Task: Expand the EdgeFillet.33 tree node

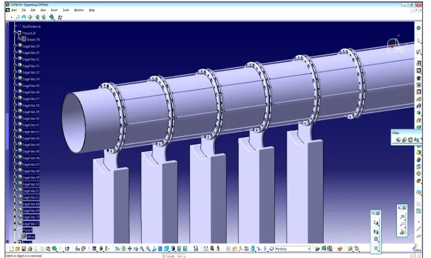Action: coord(15,72)
